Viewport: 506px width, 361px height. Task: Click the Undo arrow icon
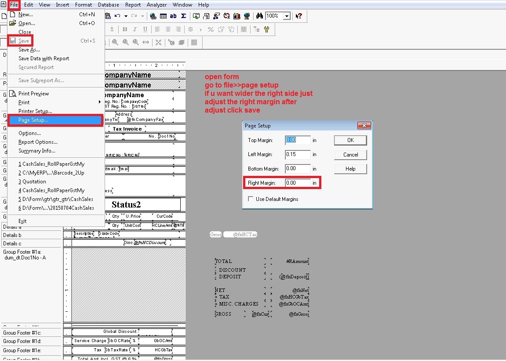click(117, 16)
